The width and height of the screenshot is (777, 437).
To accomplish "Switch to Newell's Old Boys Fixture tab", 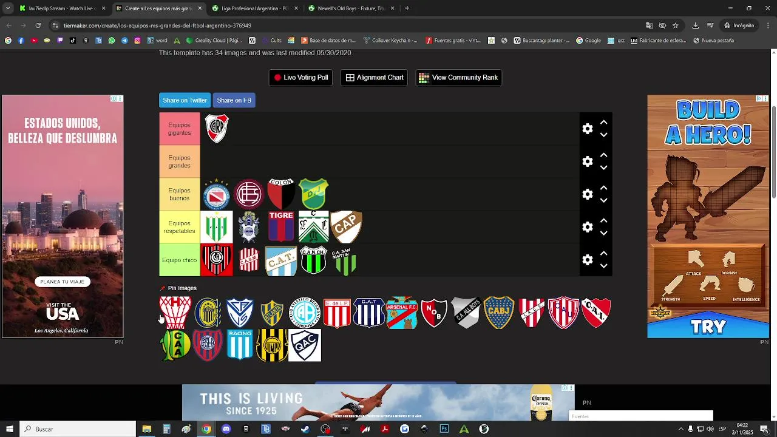I will tap(352, 8).
